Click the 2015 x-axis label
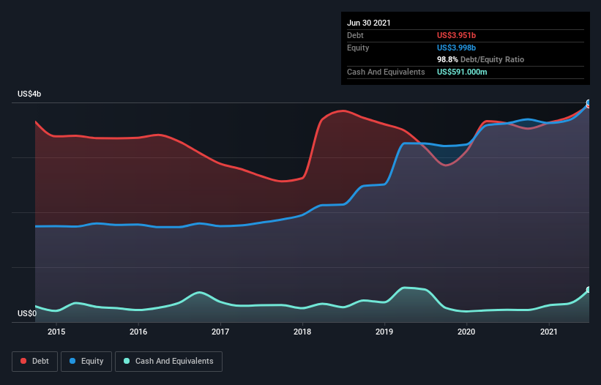This screenshot has width=601, height=385. (x=56, y=332)
